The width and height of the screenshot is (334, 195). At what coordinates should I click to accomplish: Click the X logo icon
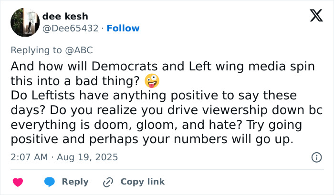(x=316, y=16)
